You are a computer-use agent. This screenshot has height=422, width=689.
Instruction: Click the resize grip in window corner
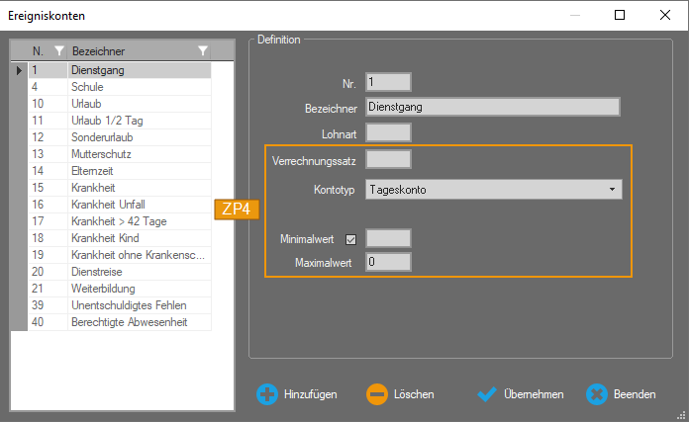tap(681, 414)
